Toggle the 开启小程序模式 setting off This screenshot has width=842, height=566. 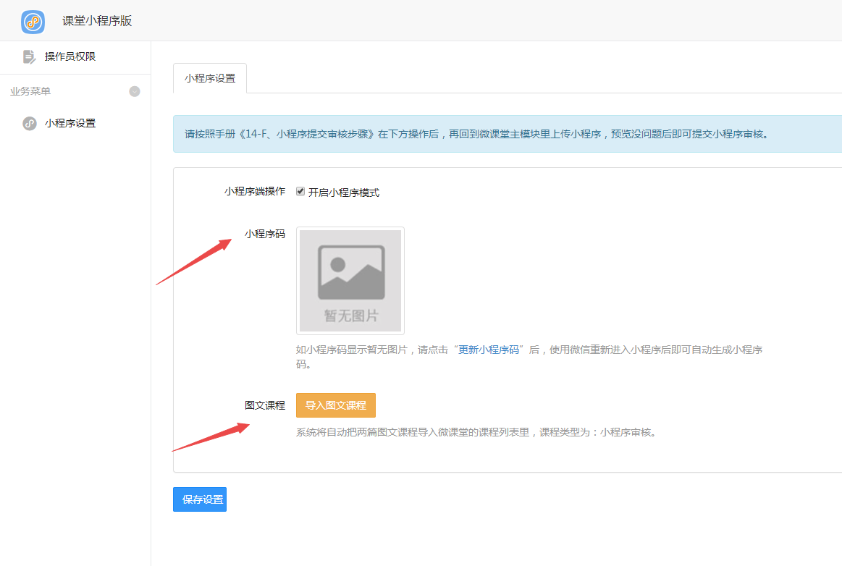tap(301, 192)
